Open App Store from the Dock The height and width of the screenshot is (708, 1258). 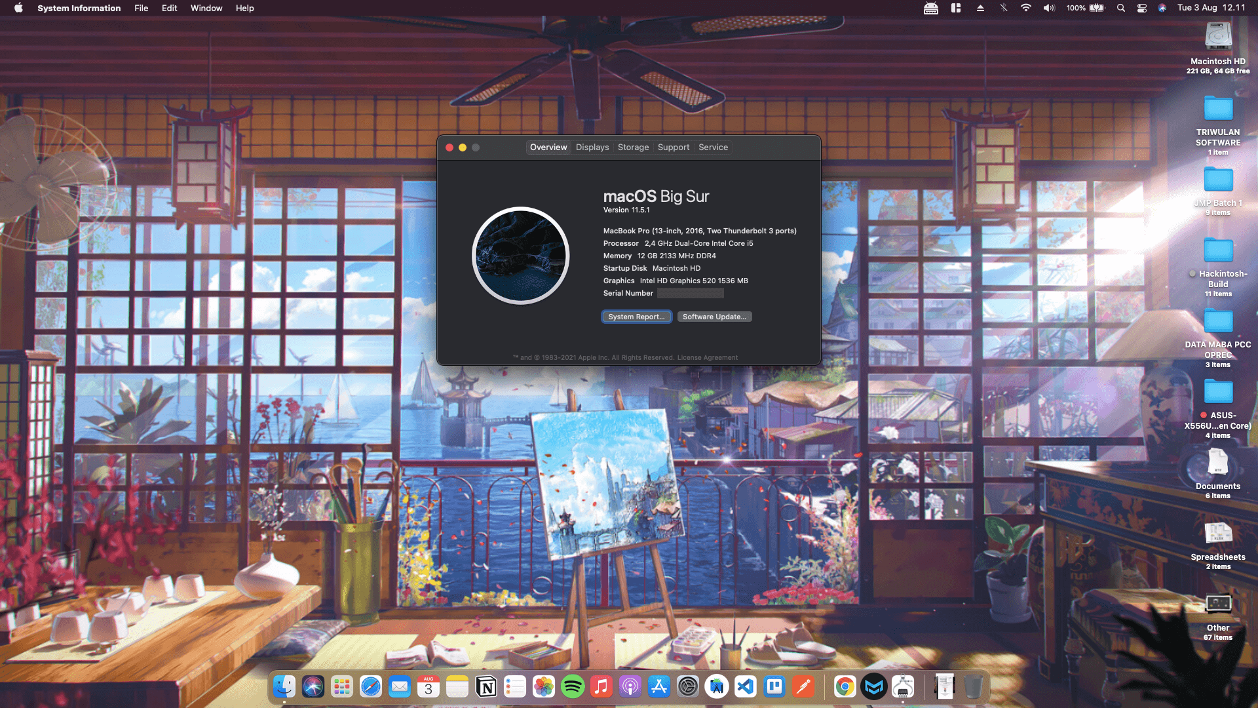point(658,687)
